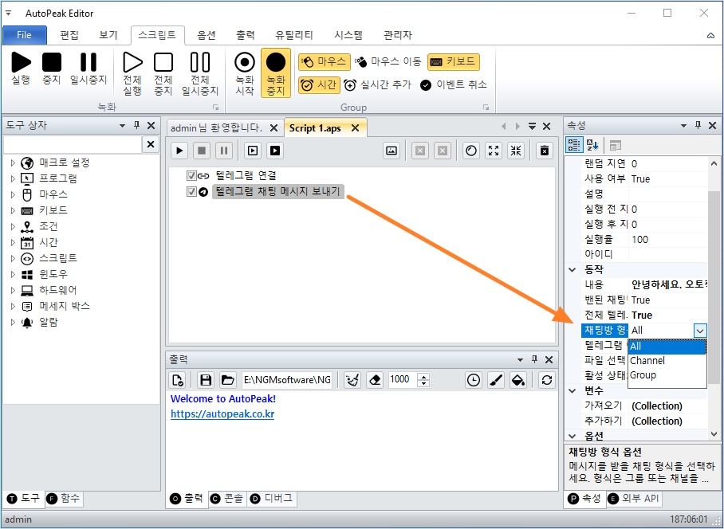Switch to the 디버그 bottom tab
Viewport: 724px width, 529px height.
click(271, 499)
